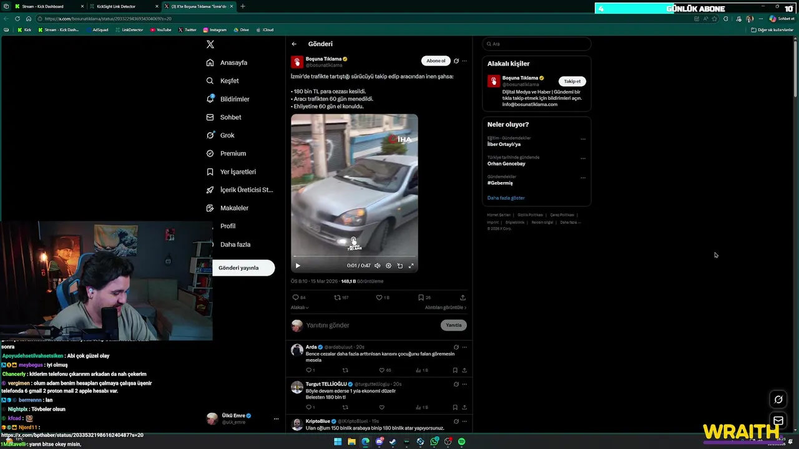Open Alıntıları görüntüle link
Screen dimensions: 799x449
pyautogui.click(x=446, y=307)
